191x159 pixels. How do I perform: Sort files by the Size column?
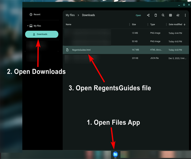134,24
